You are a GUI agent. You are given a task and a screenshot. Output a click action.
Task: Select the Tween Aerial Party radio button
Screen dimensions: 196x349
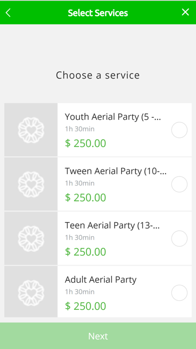[x=179, y=185]
